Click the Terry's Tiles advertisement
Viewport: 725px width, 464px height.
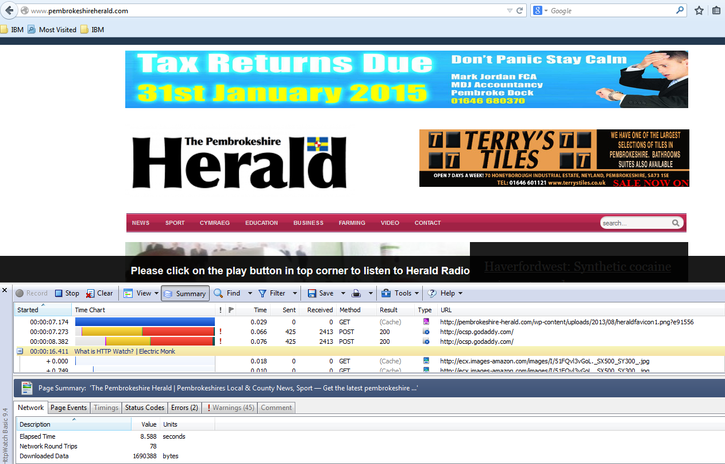tap(554, 158)
